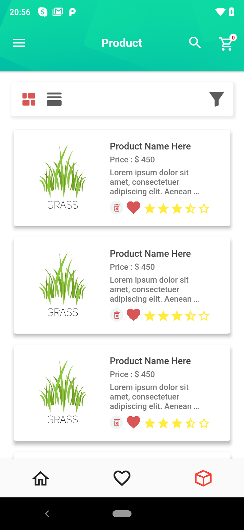This screenshot has width=244, height=530.
Task: Remove the third product using trash icon
Action: [x=117, y=423]
